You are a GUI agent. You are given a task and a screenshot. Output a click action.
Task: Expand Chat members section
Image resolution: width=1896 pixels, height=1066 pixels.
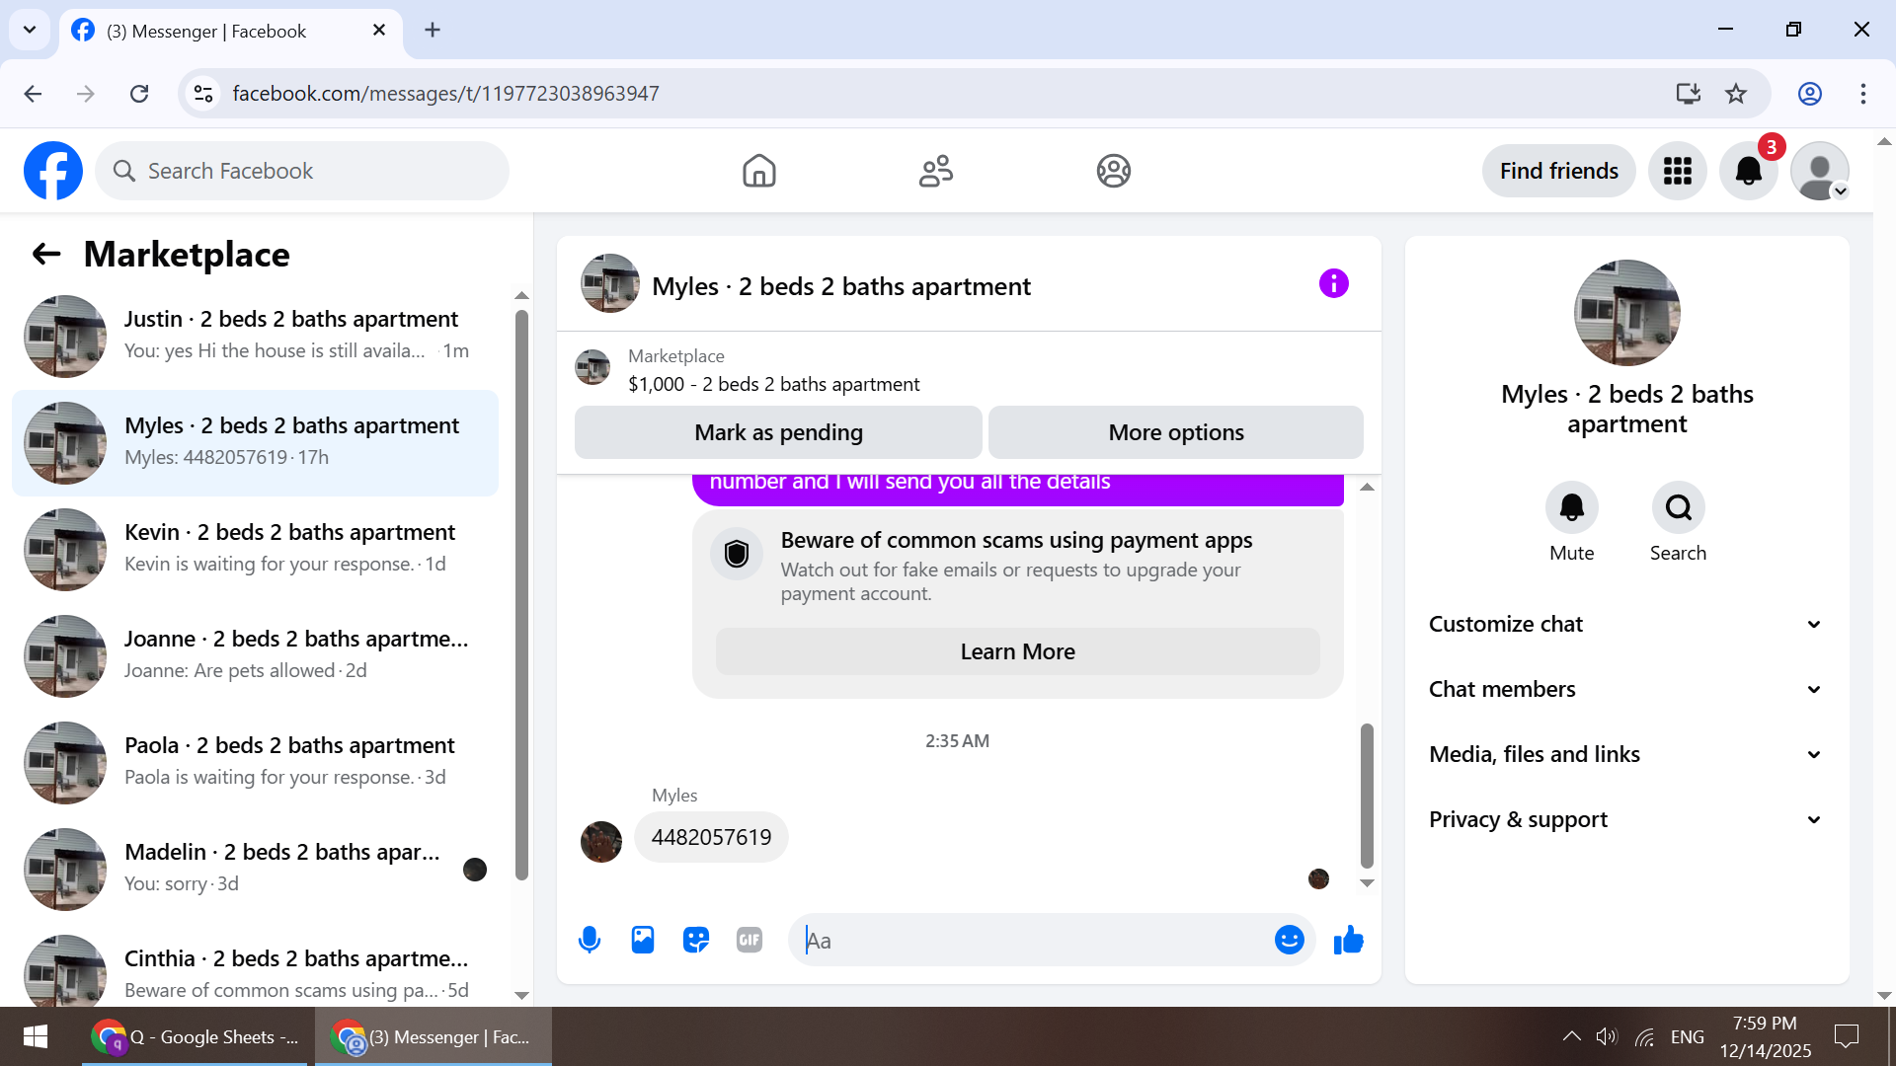coord(1625,689)
